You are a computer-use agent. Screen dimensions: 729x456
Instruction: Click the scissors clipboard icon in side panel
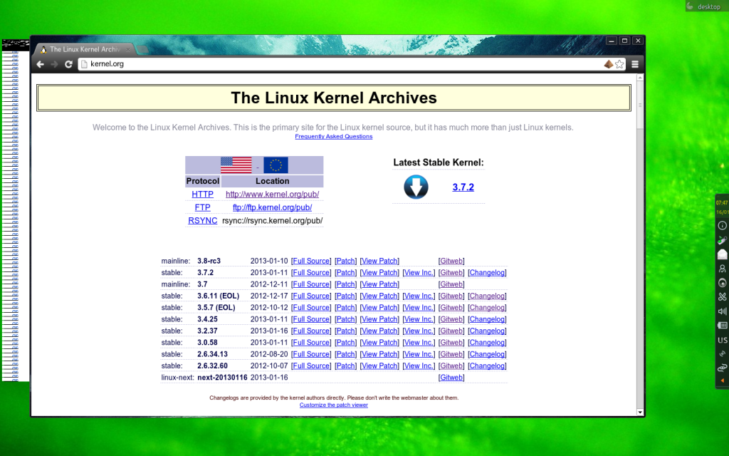click(x=722, y=297)
